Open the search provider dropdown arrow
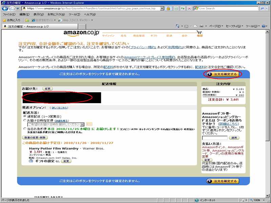Viewport: 271px width, 203px height. pyautogui.click(x=267, y=8)
